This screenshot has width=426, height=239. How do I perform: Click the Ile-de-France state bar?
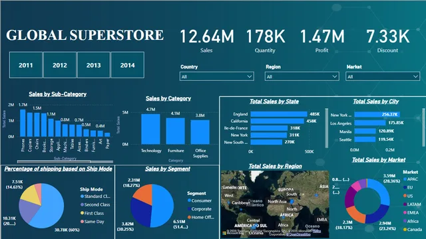click(x=269, y=128)
